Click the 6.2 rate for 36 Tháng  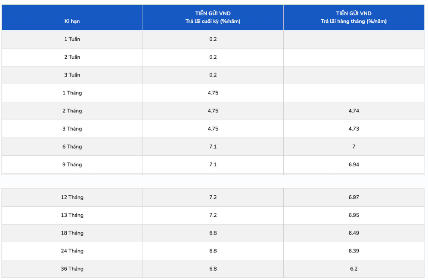pos(354,269)
